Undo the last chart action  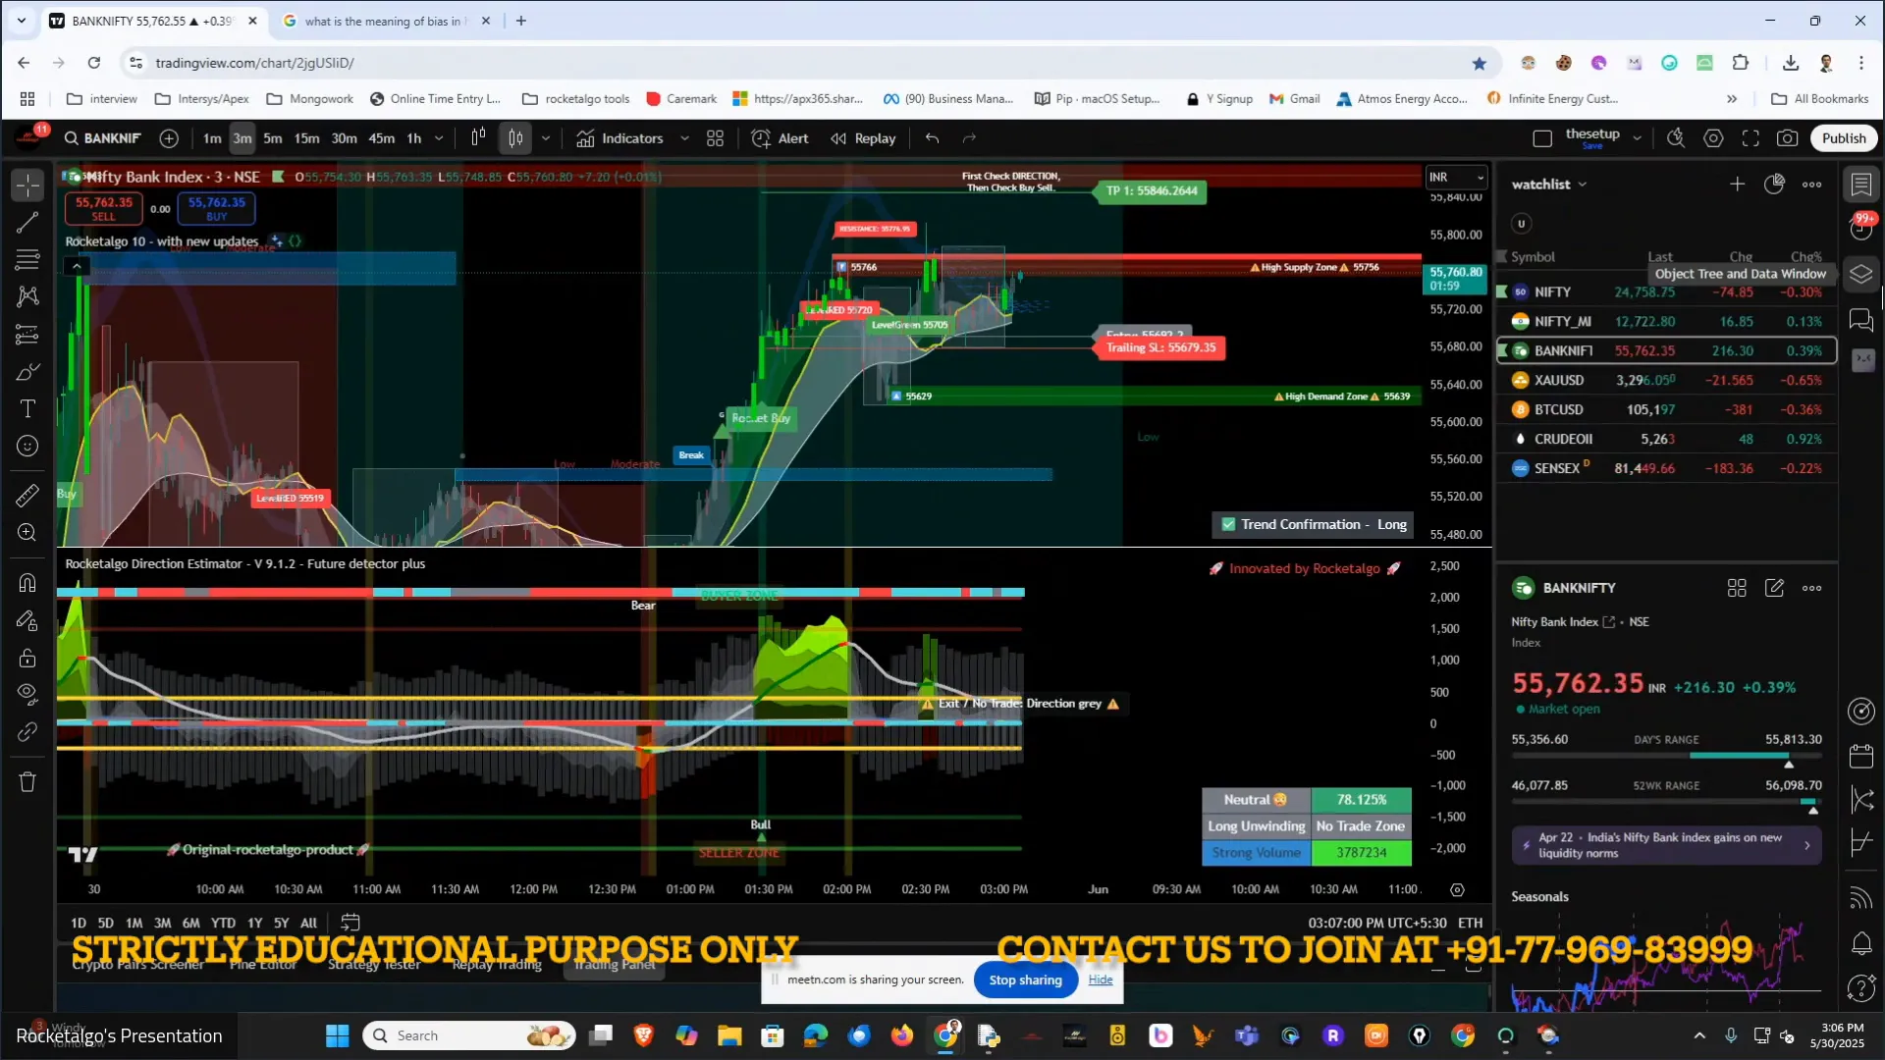[x=933, y=138]
